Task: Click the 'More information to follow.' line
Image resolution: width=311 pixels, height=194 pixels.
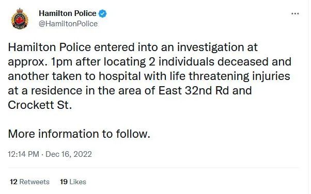Action: click(79, 134)
